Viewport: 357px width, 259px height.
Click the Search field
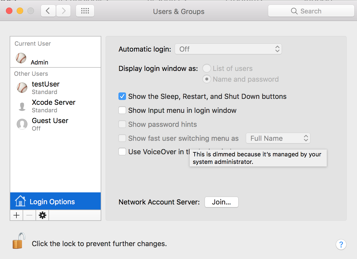coord(311,11)
